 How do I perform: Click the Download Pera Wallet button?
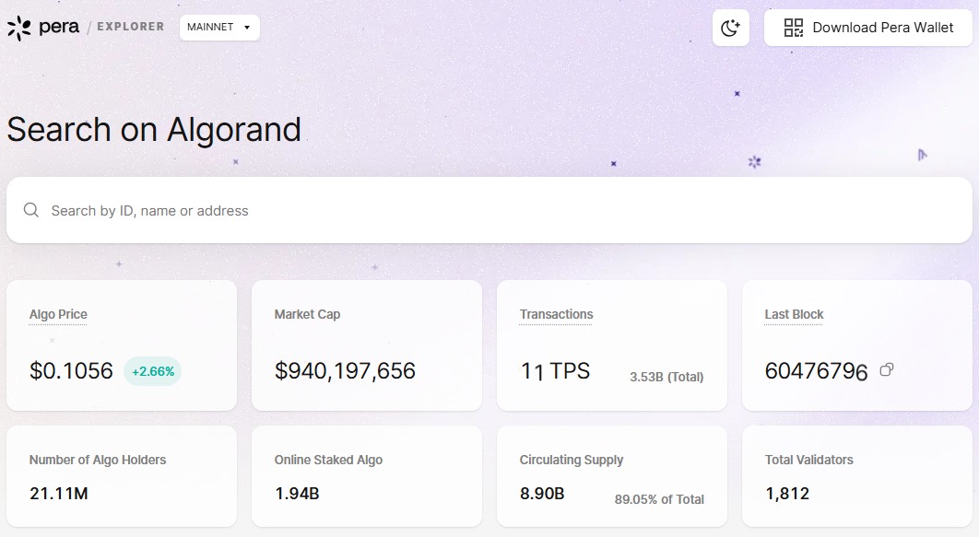[867, 28]
